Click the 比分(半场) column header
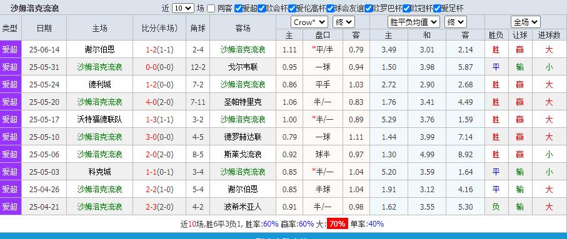The width and height of the screenshot is (567, 239). (159, 28)
